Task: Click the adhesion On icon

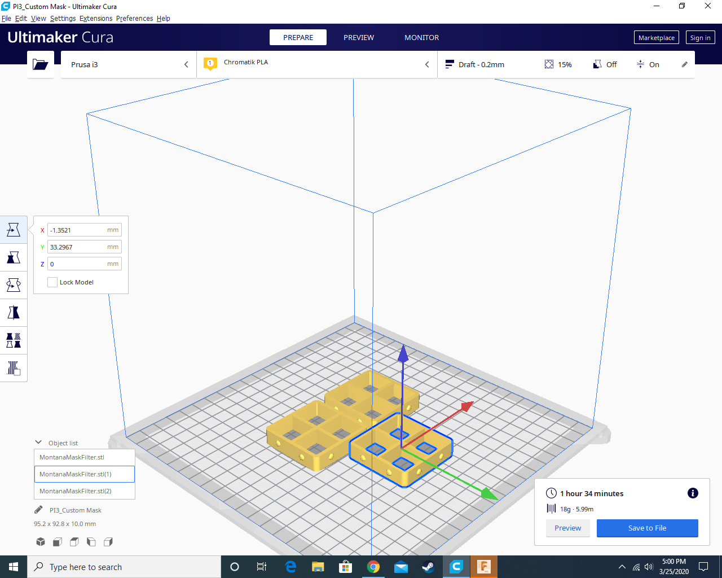Action: [640, 64]
